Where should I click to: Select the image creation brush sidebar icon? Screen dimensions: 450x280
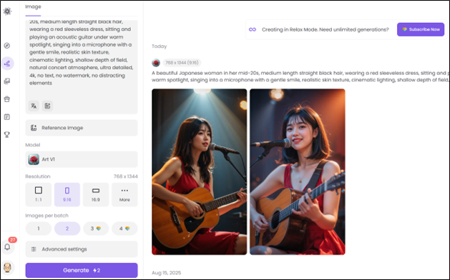point(7,64)
